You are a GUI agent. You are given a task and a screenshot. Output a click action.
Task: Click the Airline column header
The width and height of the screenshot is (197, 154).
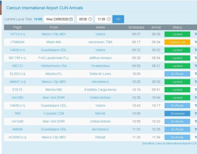(x=100, y=27)
